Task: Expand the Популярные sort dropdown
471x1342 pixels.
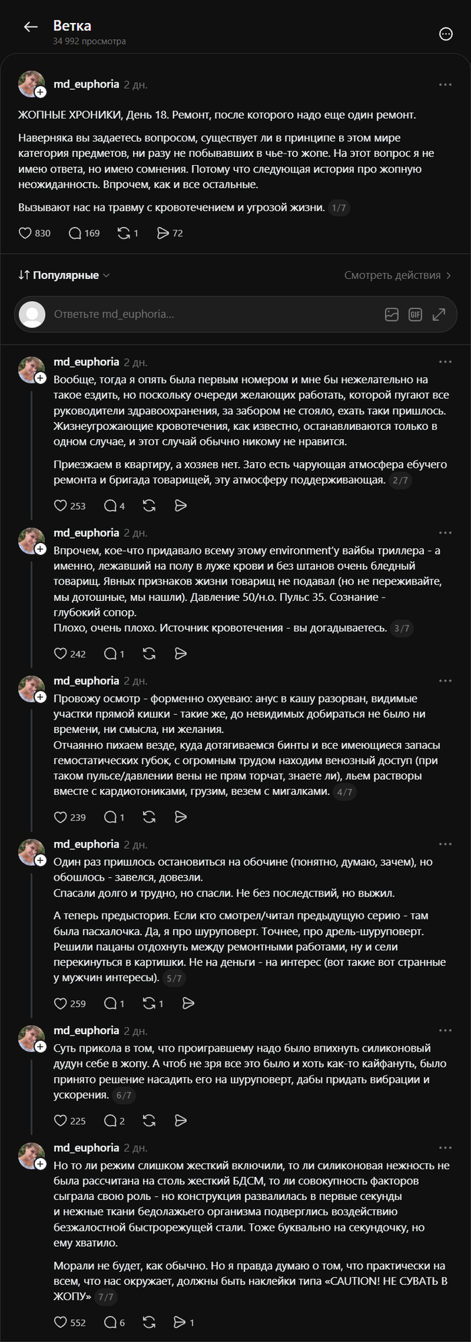Action: (x=64, y=275)
